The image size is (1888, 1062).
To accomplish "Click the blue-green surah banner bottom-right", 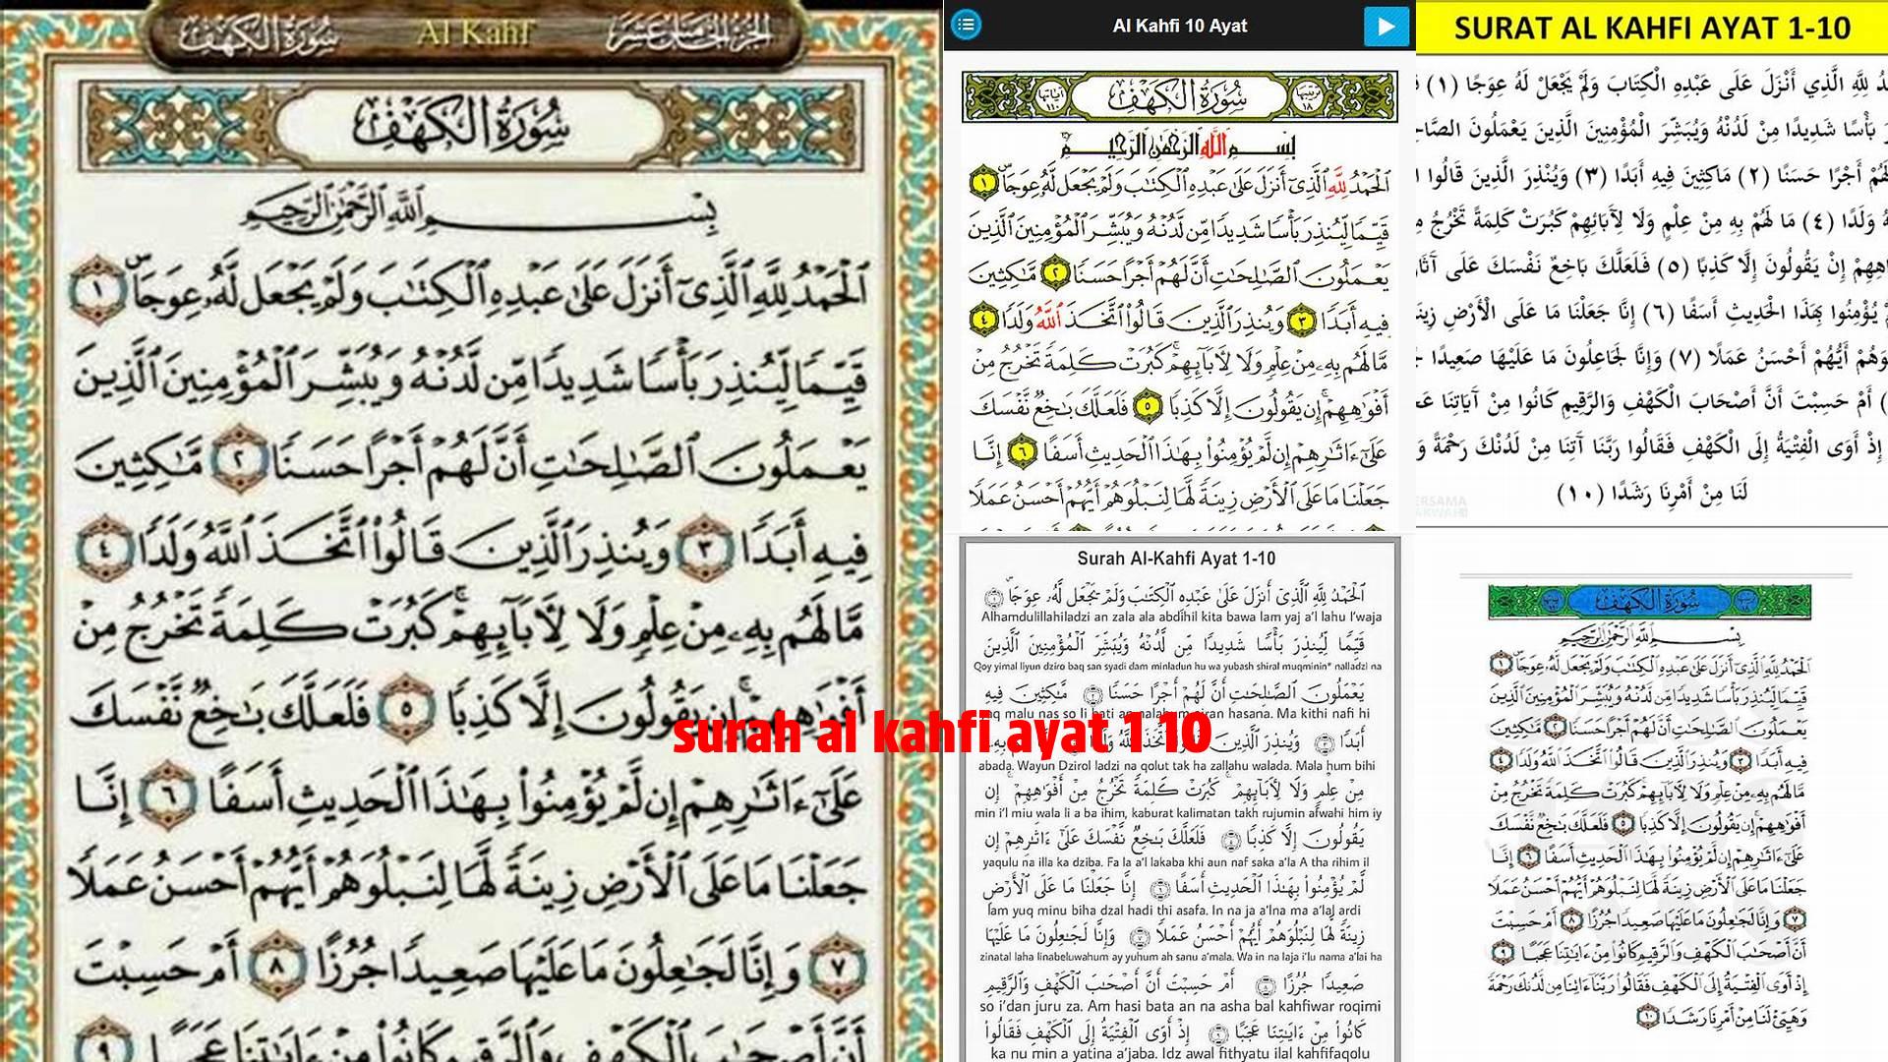I will (1649, 601).
